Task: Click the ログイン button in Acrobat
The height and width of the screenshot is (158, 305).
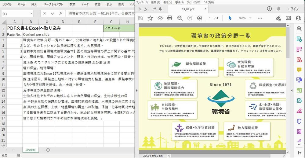Action: tap(293, 9)
